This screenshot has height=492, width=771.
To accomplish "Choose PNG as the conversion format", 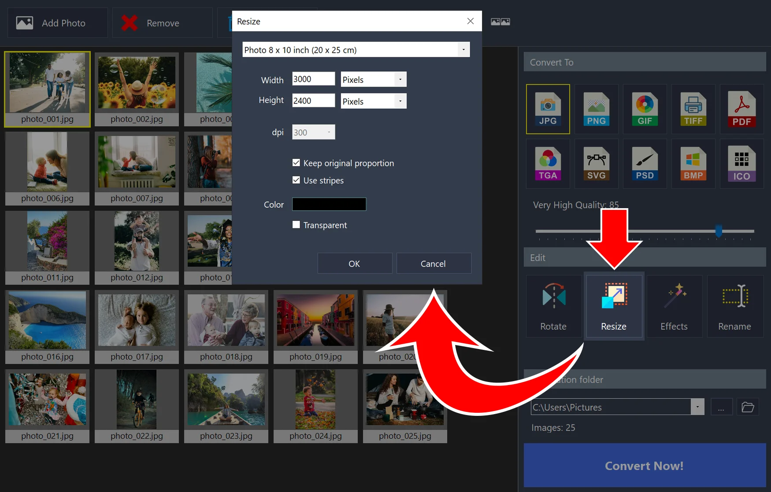I will click(596, 109).
